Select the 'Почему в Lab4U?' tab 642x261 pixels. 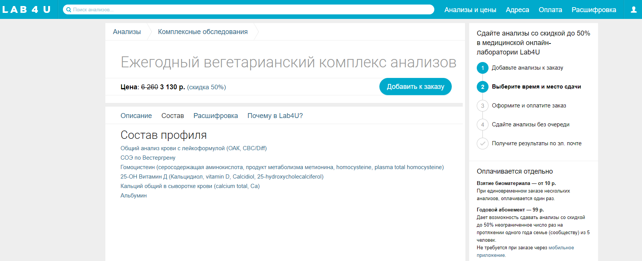pos(275,116)
